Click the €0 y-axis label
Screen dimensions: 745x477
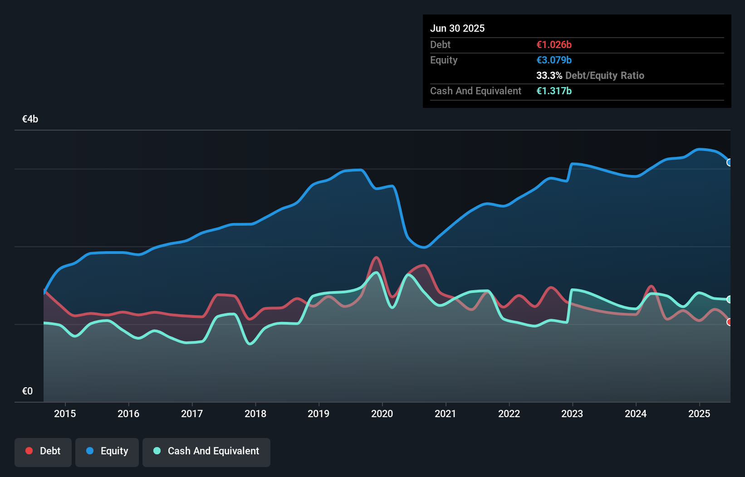click(x=27, y=391)
